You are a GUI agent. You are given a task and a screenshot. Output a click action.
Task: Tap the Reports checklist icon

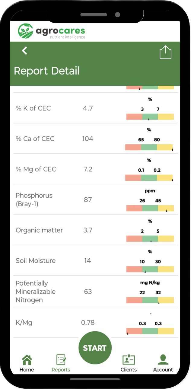click(x=61, y=360)
